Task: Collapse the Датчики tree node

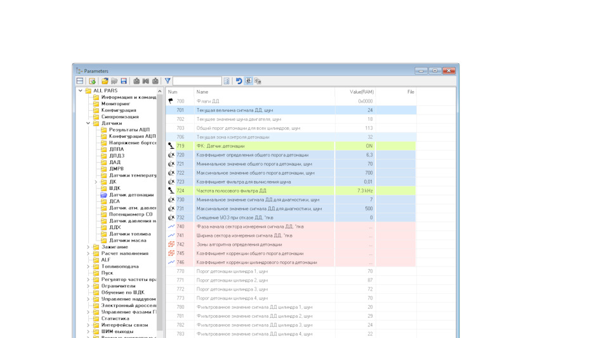Action: (x=88, y=123)
